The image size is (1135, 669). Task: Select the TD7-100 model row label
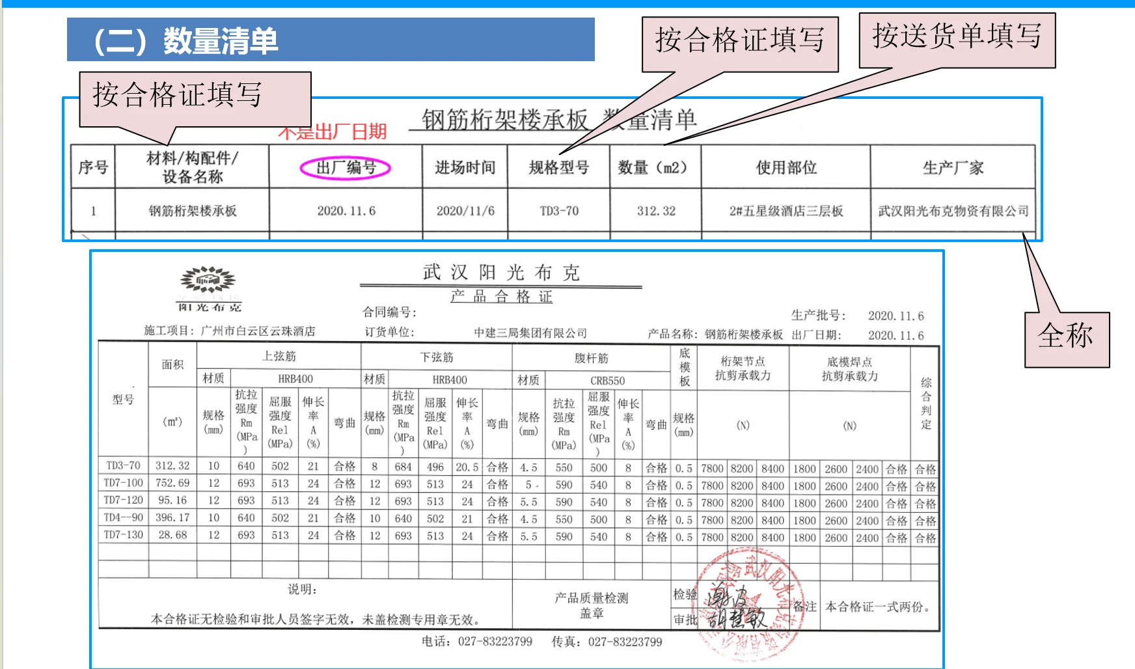point(124,483)
